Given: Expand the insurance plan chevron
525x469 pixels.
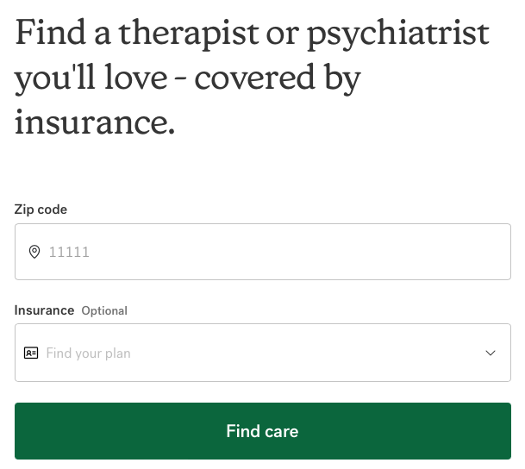Looking at the screenshot, I should (491, 353).
